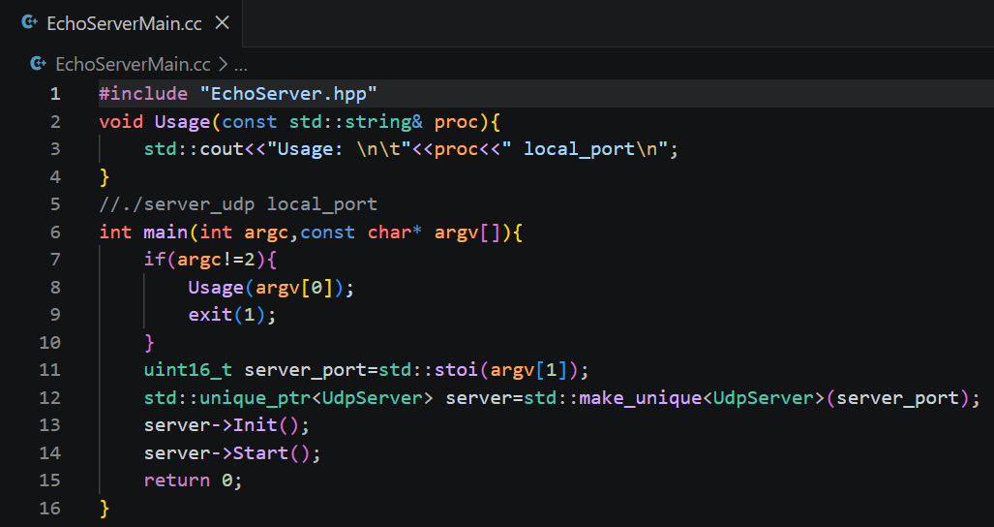
Task: Click the C++ file icon in the tab
Action: click(x=29, y=23)
